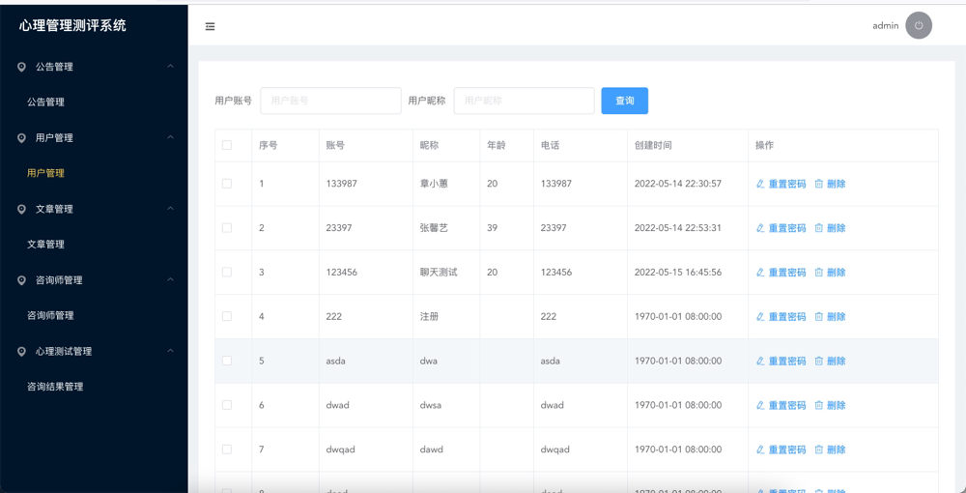Click the trash icon in the 23397 row
Image resolution: width=966 pixels, height=493 pixels.
click(x=819, y=228)
